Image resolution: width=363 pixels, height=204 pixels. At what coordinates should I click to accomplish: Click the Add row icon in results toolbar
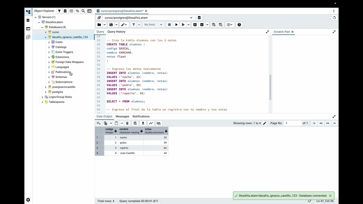[x=99, y=123]
